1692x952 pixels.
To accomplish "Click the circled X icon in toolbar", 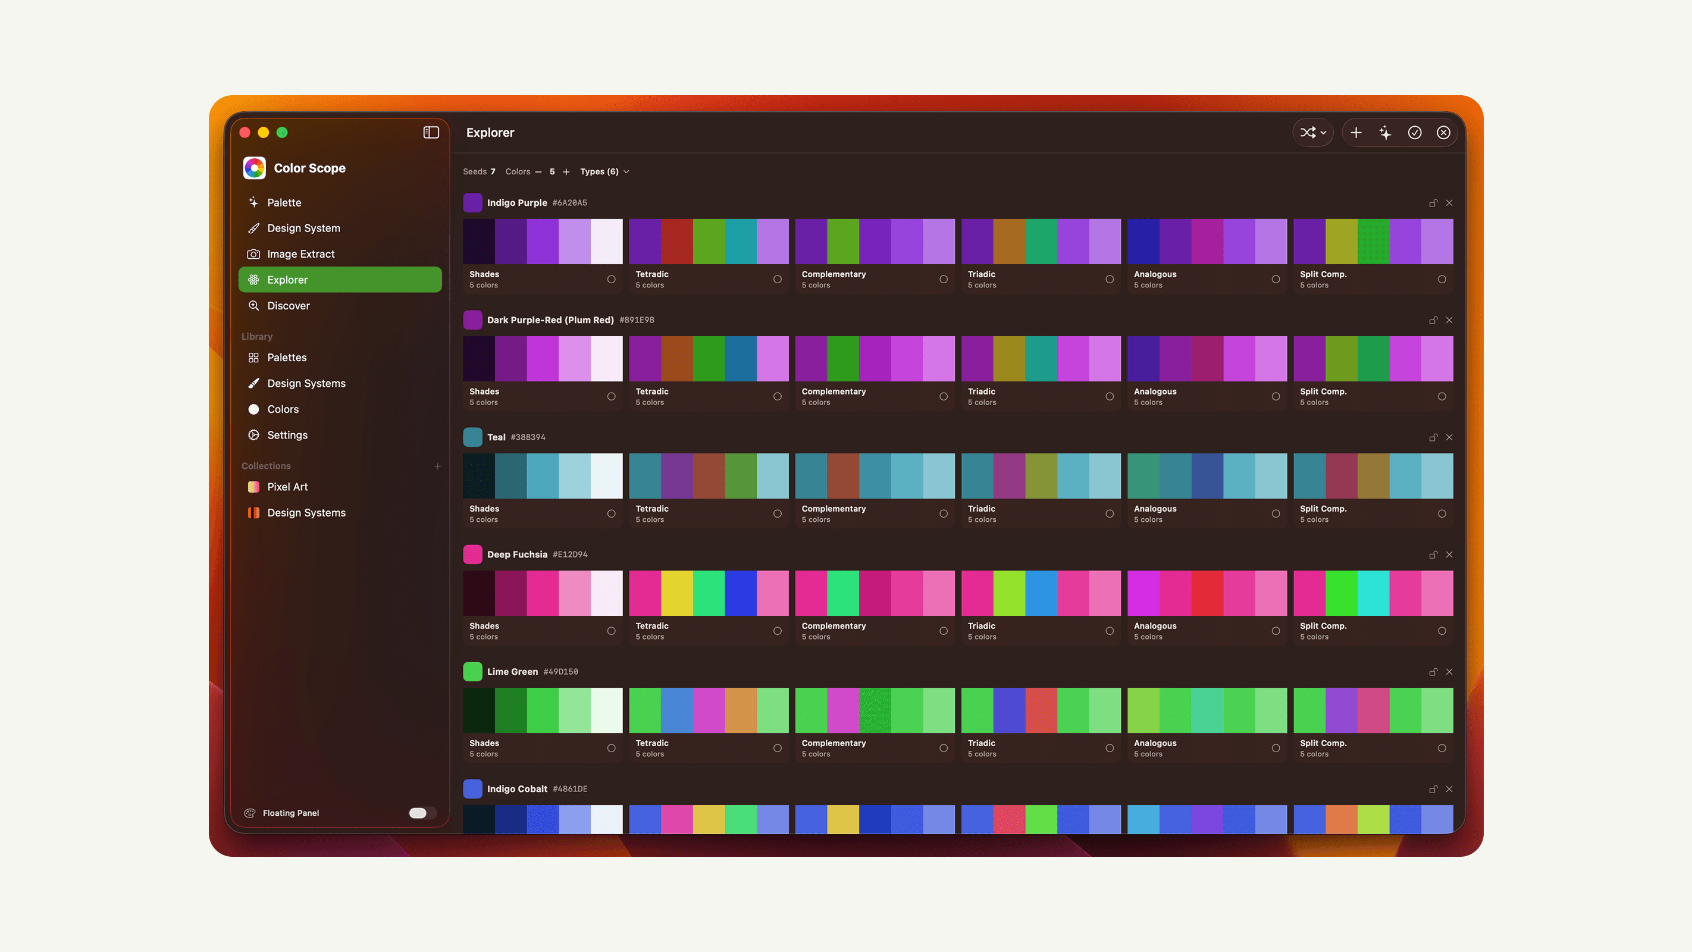I will click(1444, 133).
